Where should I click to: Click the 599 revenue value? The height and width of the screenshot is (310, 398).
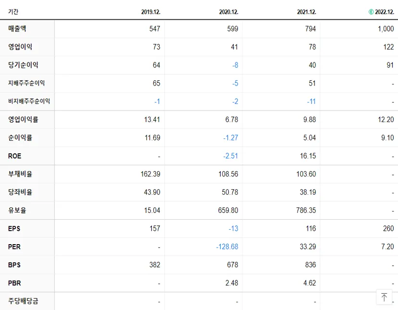tap(233, 29)
